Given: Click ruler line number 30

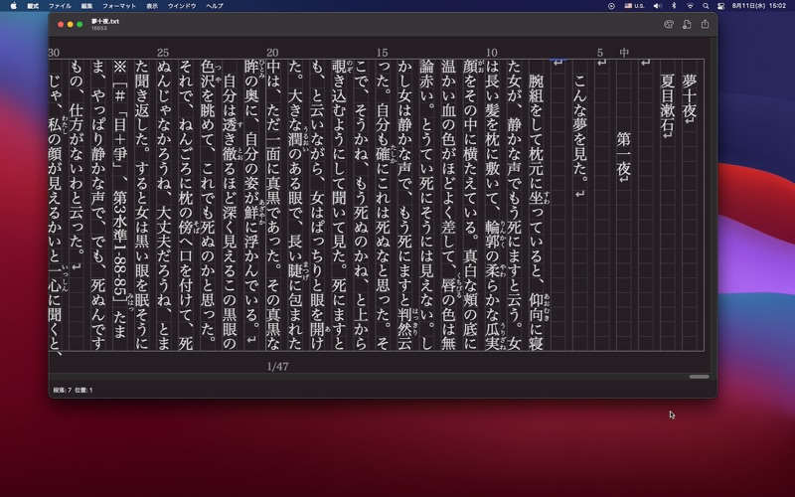Looking at the screenshot, I should coord(54,53).
